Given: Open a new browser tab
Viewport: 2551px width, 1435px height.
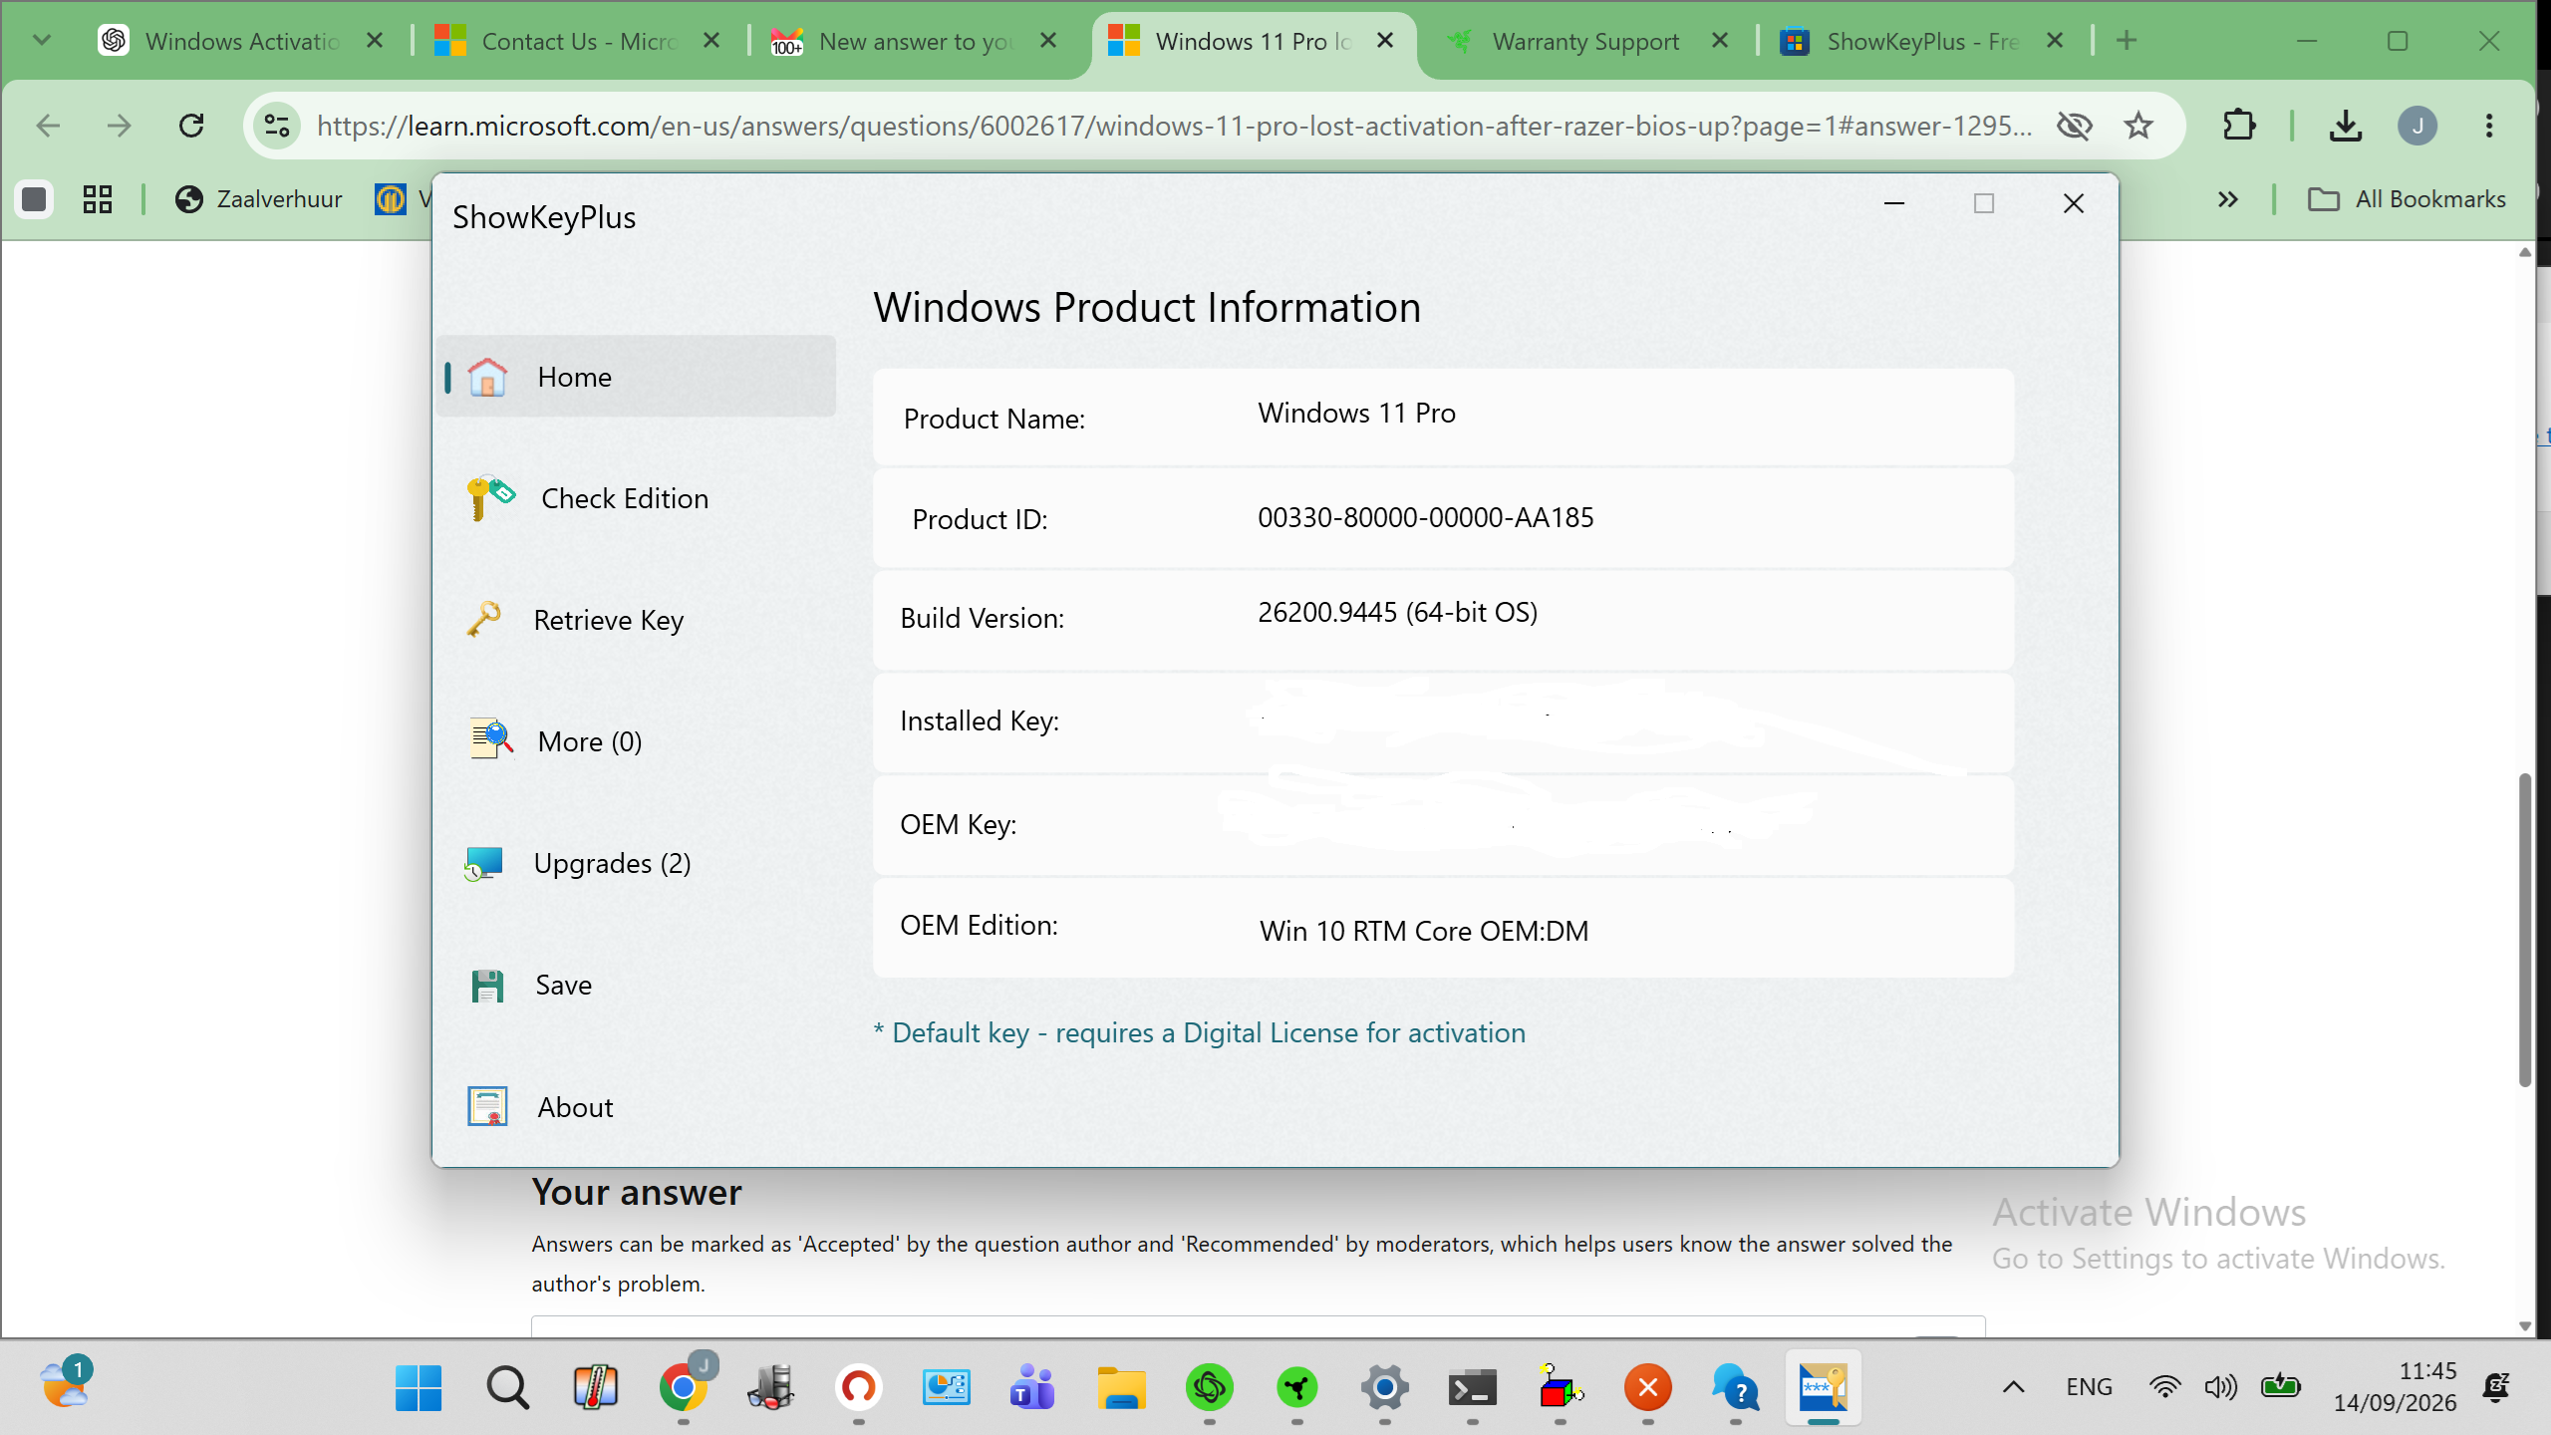Looking at the screenshot, I should coord(2126,41).
